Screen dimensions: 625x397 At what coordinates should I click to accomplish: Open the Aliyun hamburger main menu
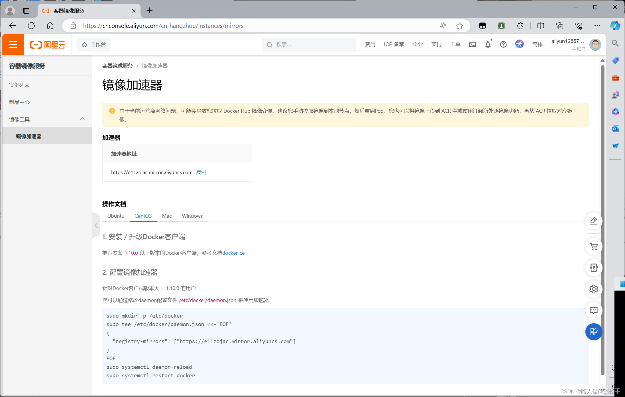coord(13,44)
